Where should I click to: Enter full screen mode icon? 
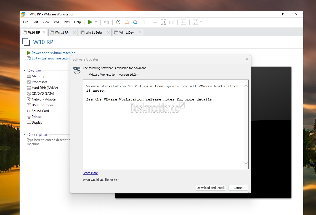coord(163,22)
